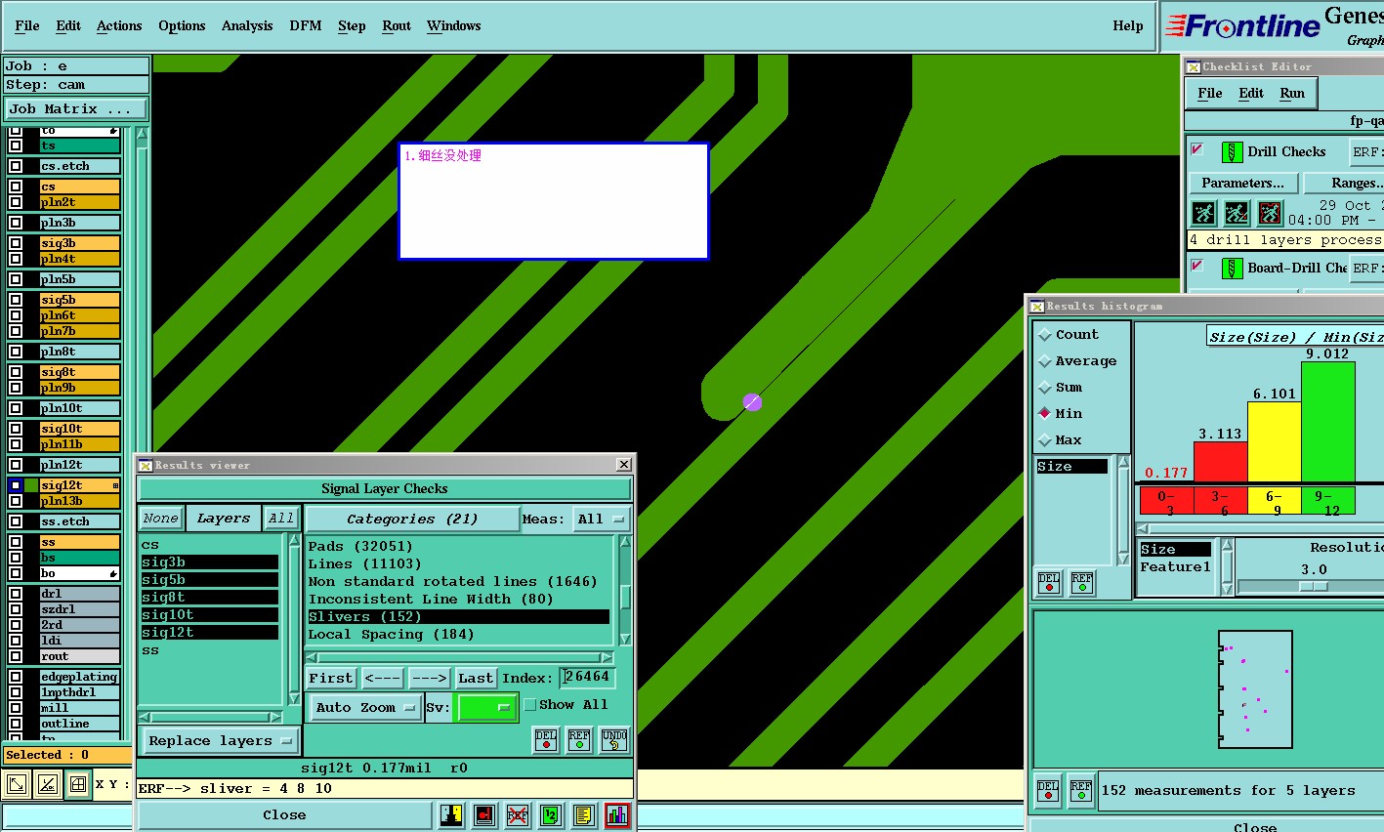Toggle the Drill Checks checkbox
The width and height of the screenshot is (1384, 832).
click(1196, 149)
